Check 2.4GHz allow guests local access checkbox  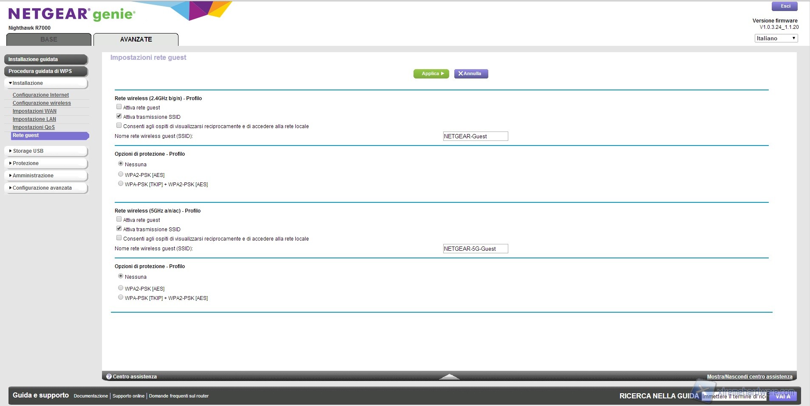pyautogui.click(x=119, y=126)
